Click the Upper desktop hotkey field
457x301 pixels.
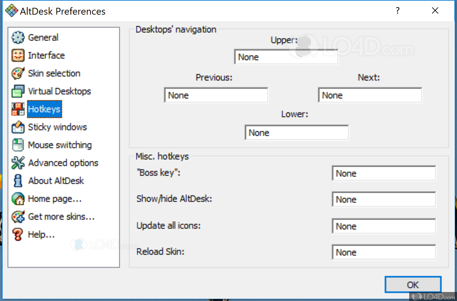click(x=286, y=57)
